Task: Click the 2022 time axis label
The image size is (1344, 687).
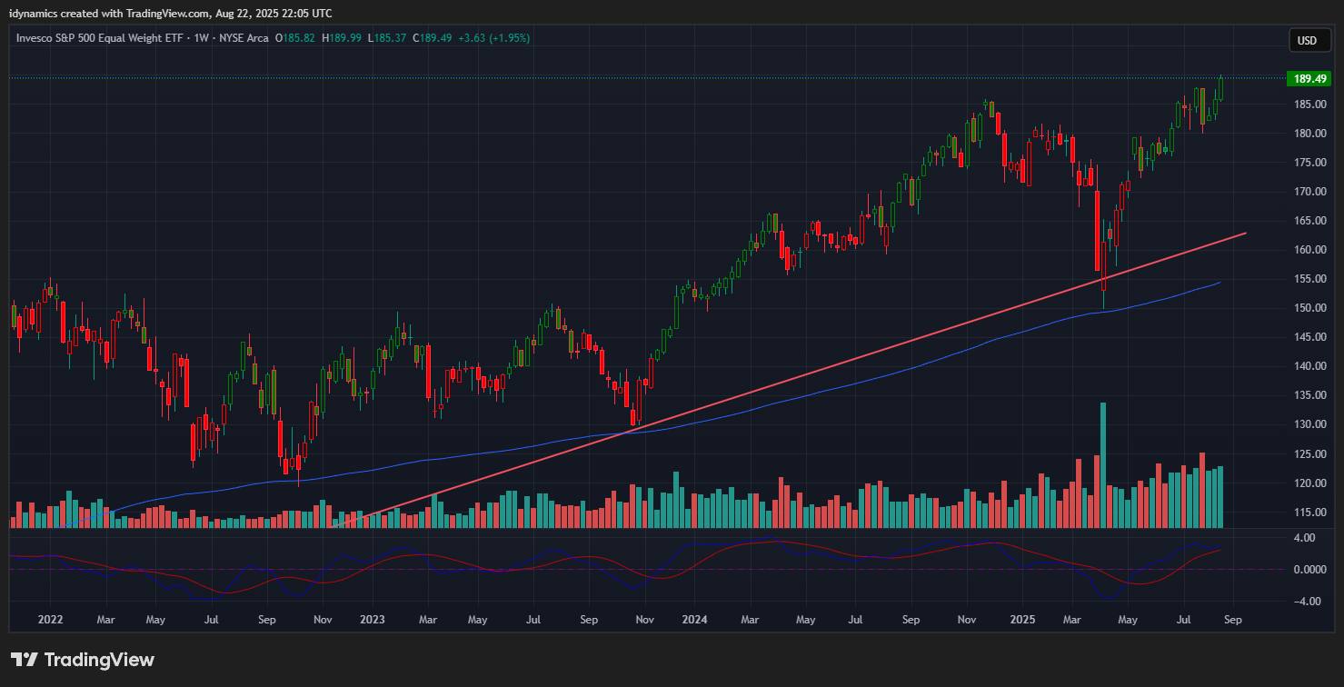Action: click(x=50, y=620)
